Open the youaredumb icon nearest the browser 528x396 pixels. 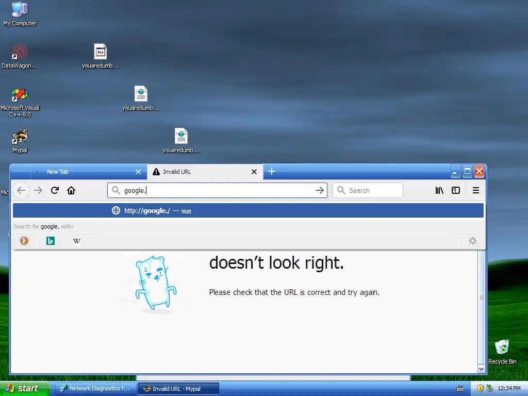(181, 141)
